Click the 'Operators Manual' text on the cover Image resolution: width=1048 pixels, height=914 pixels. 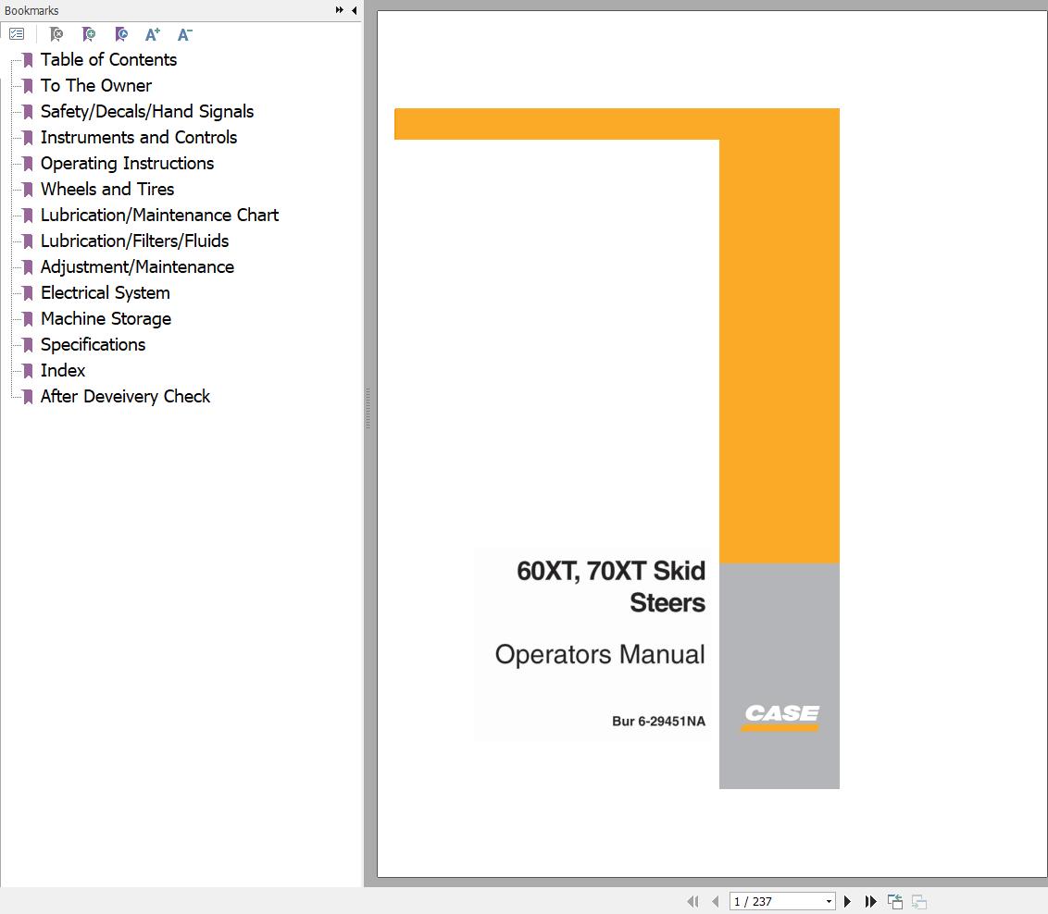point(600,654)
